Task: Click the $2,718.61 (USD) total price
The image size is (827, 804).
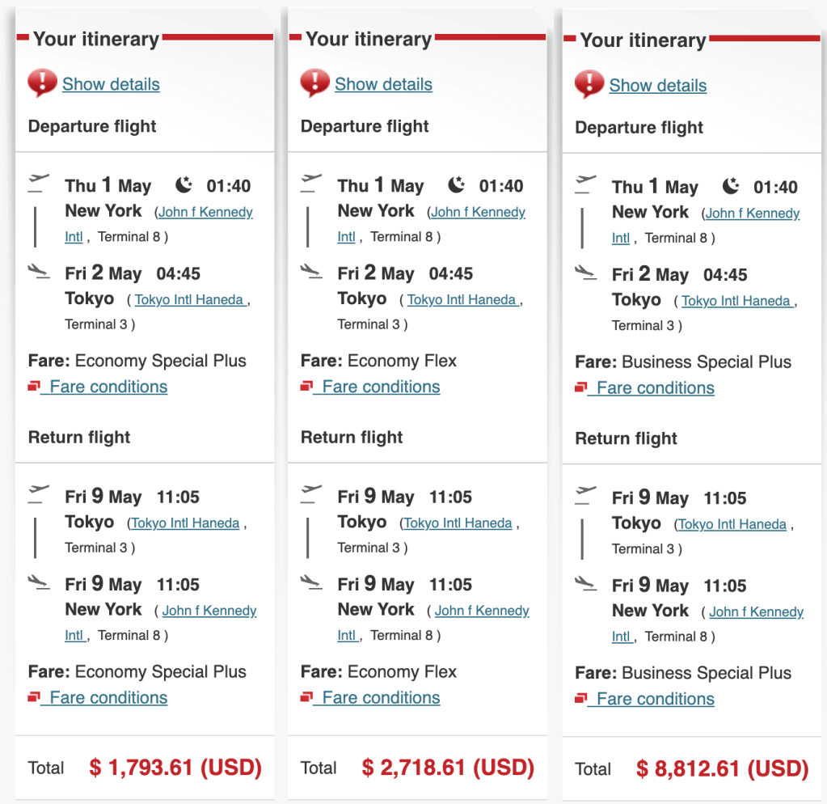Action: 448,767
